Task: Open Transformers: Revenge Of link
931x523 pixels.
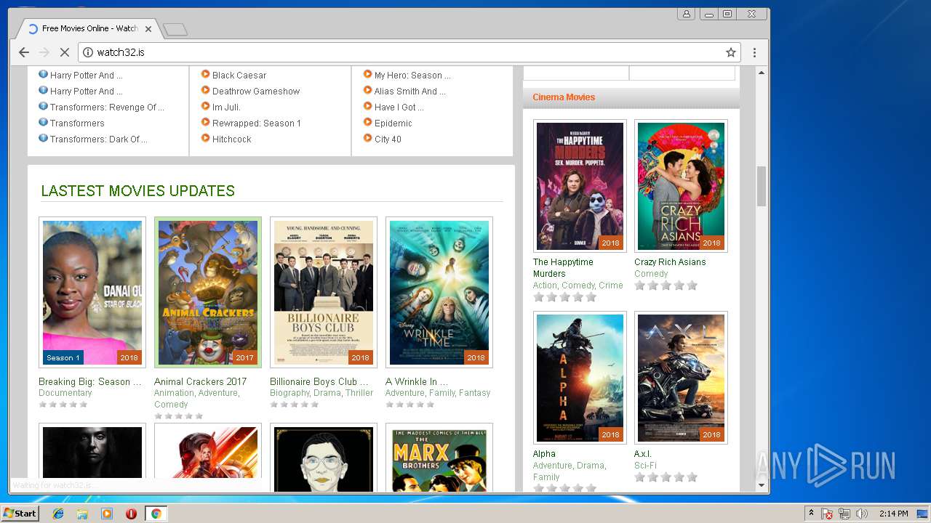Action: (107, 107)
